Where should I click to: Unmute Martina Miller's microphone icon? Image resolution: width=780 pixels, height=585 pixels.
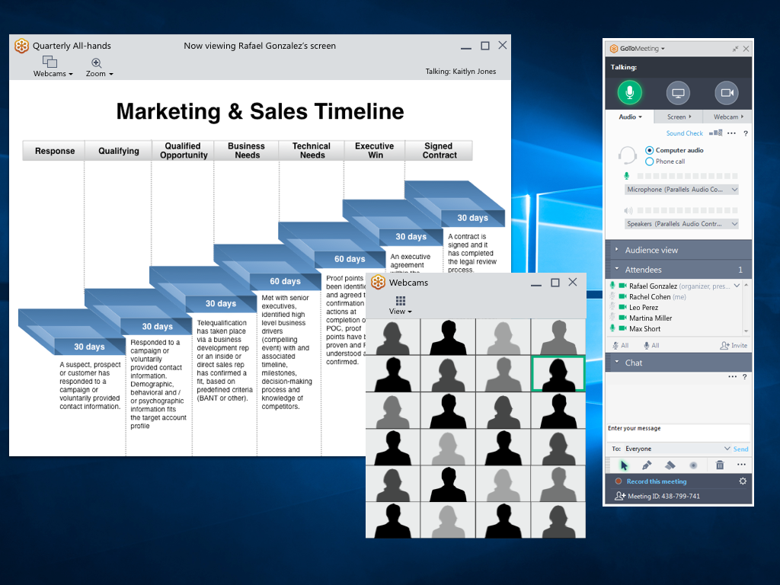coord(612,318)
